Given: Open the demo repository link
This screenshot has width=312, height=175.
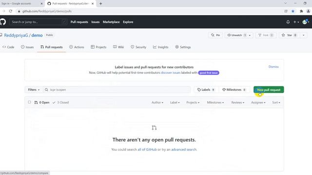Looking at the screenshot, I should (37, 35).
